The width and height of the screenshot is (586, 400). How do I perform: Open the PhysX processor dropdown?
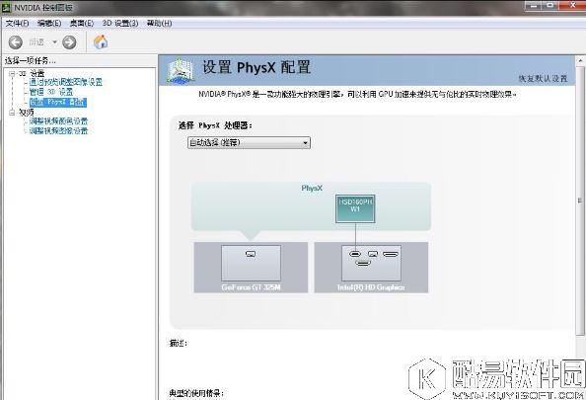coord(249,142)
